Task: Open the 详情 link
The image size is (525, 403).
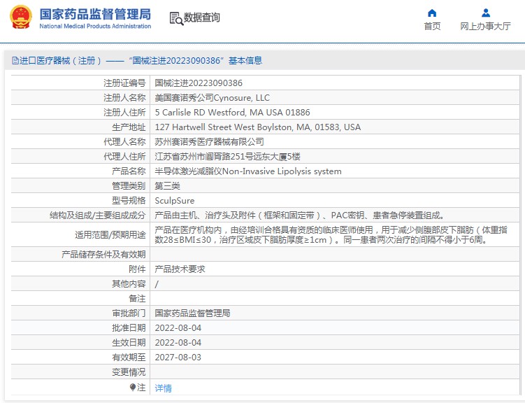Action: click(x=163, y=388)
